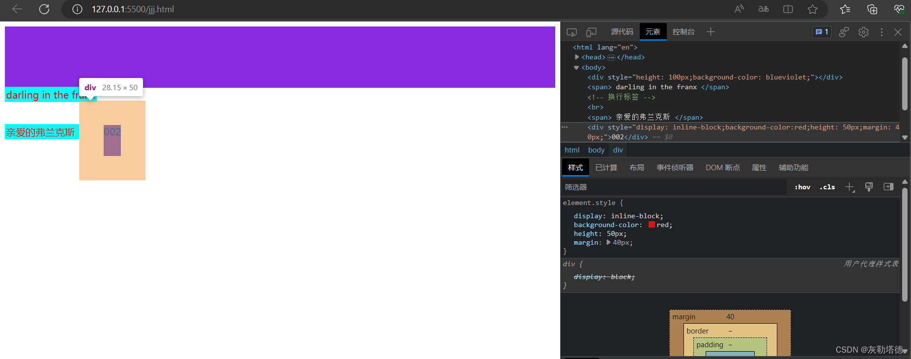The height and width of the screenshot is (359, 911).
Task: Click the purple blueviolet div on page
Action: pyautogui.click(x=280, y=57)
